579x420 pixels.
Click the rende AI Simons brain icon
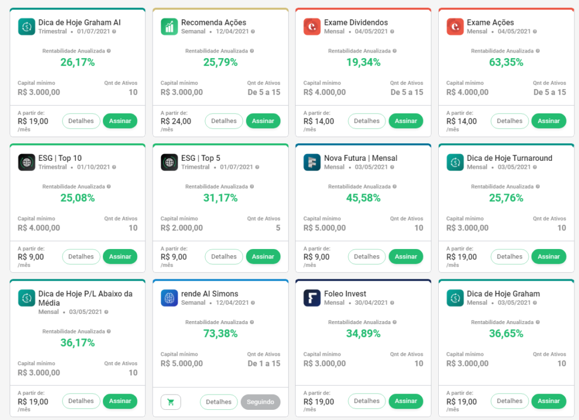point(170,297)
